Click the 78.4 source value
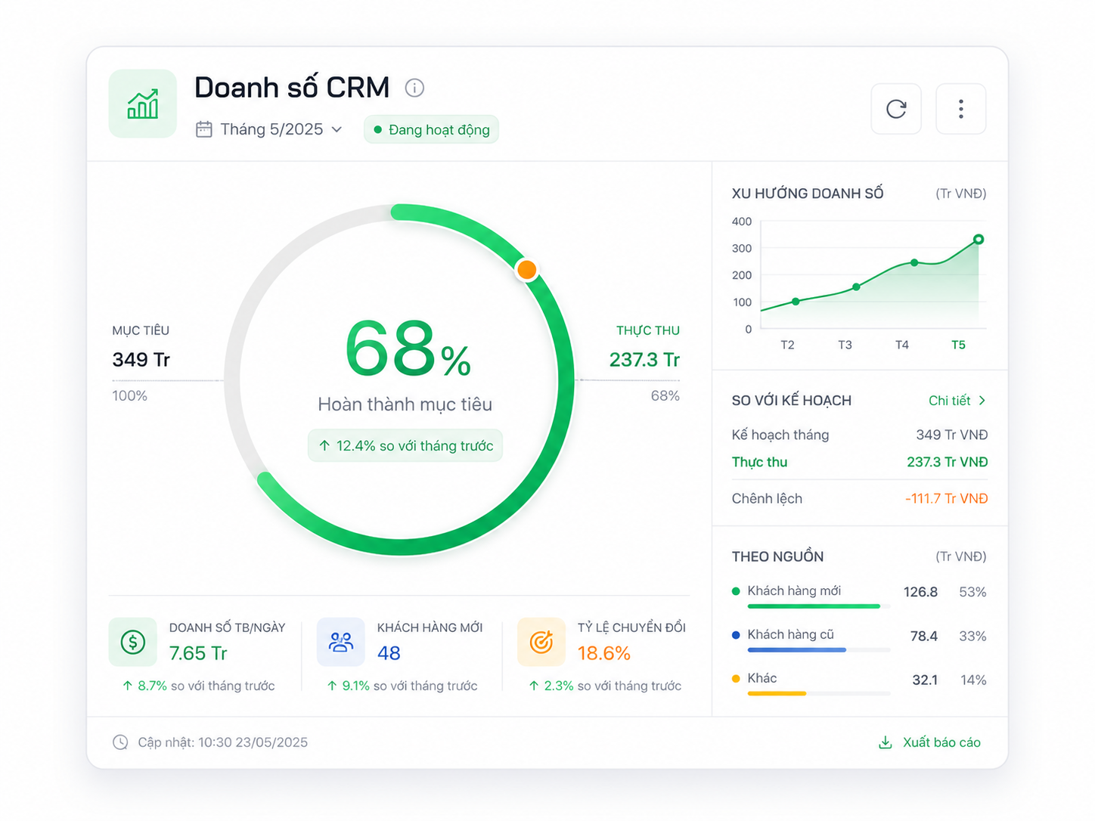Viewport: 1095px width, 821px height. (x=924, y=637)
